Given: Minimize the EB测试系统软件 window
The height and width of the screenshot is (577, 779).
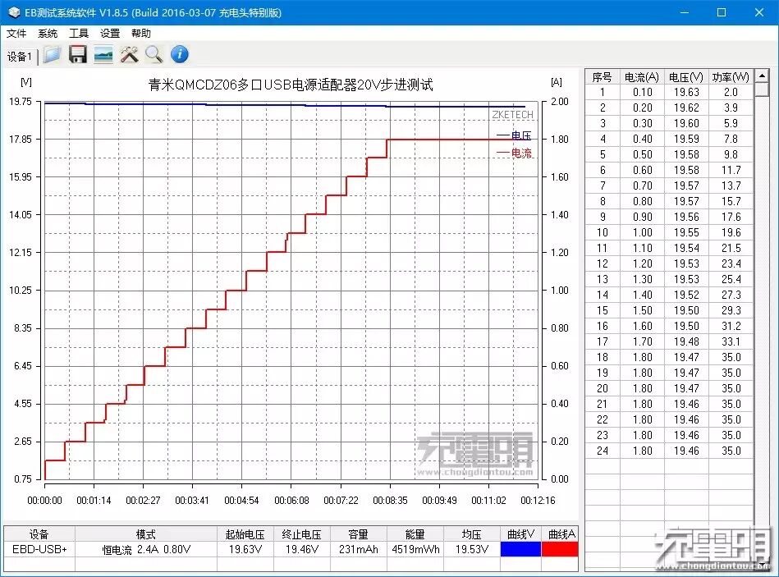Looking at the screenshot, I should (685, 12).
